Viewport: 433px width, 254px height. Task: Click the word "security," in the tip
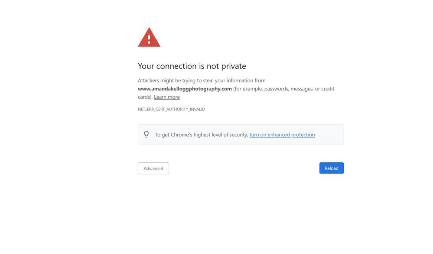click(239, 135)
